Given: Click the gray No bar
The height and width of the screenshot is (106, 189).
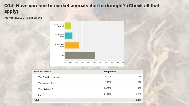Looking at the screenshot, I should pyautogui.click(x=80, y=55).
